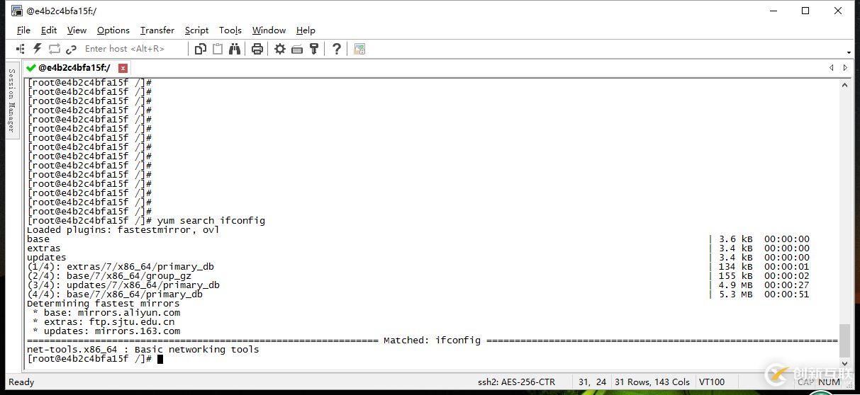This screenshot has width=860, height=395.
Task: Open the File menu
Action: 23,30
